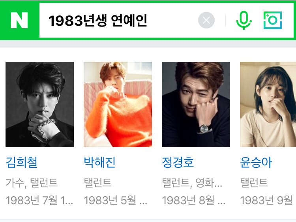Select 탤런트 label under 박해진

point(97,183)
